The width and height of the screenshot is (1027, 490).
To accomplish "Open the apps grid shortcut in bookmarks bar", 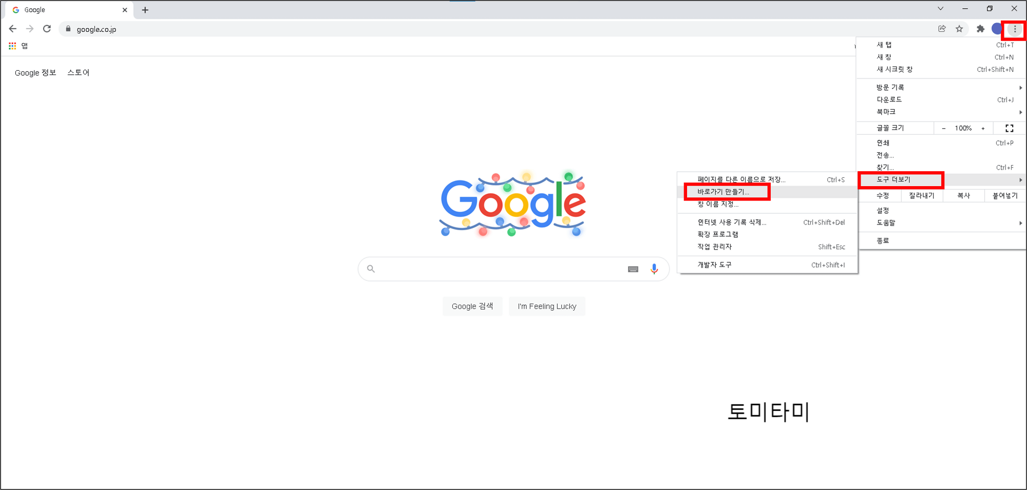I will (x=12, y=46).
